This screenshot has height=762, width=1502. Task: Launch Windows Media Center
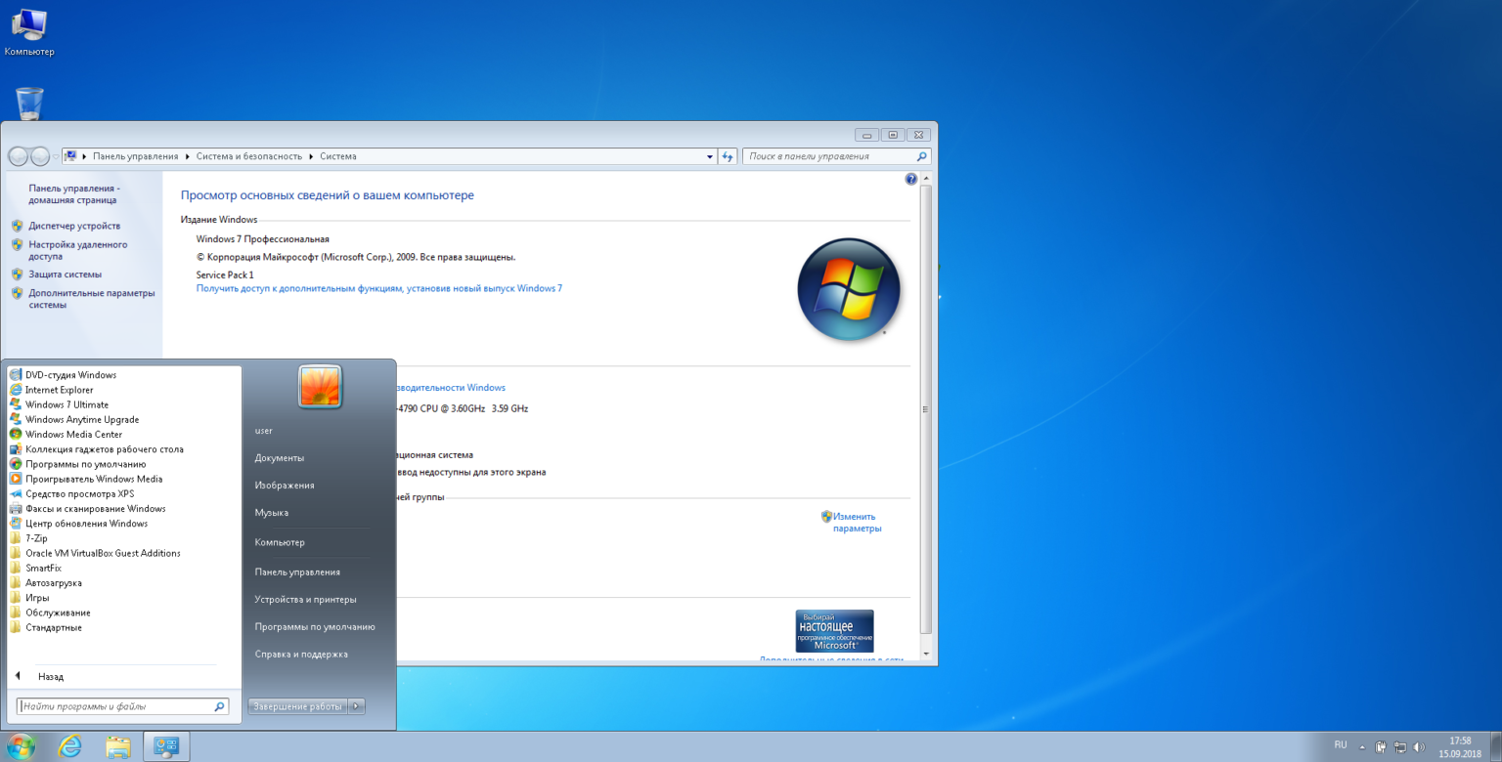73,434
